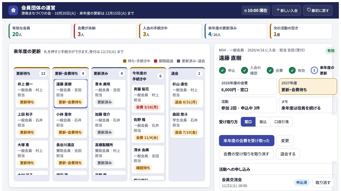Image resolution: width=341 pixels, height=191 pixels.
Task: Open the 入会の手続き中 summary card
Action: coord(170,31)
